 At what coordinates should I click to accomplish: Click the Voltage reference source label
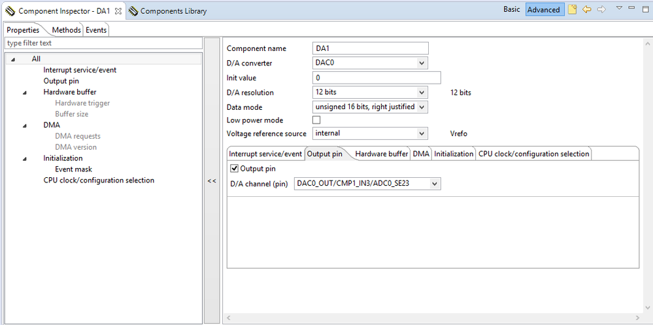[x=267, y=134]
